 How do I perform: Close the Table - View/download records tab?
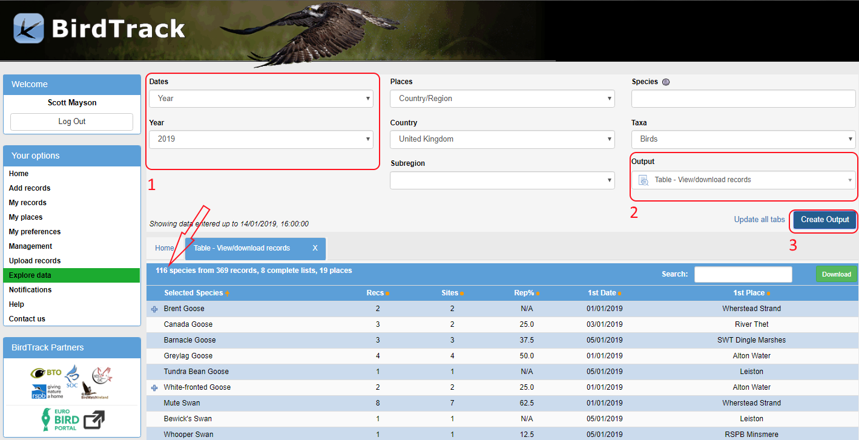[x=315, y=248]
